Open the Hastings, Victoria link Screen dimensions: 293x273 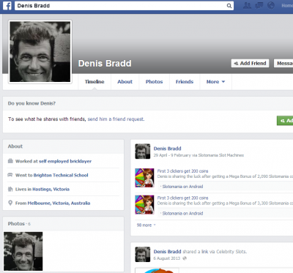point(51,189)
